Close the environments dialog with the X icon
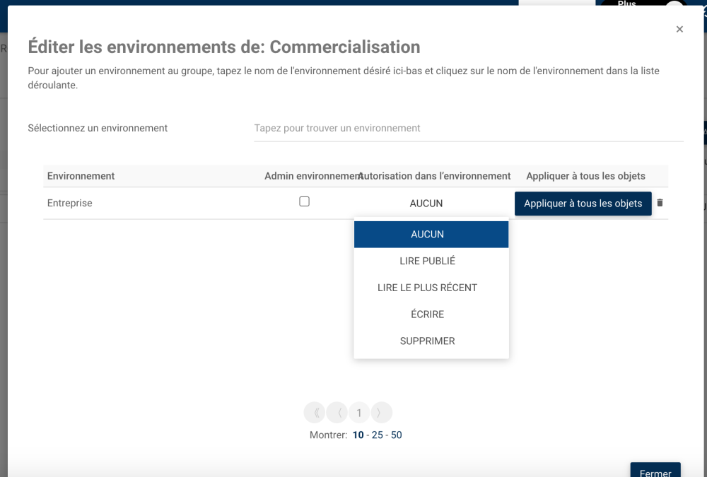 click(x=679, y=29)
